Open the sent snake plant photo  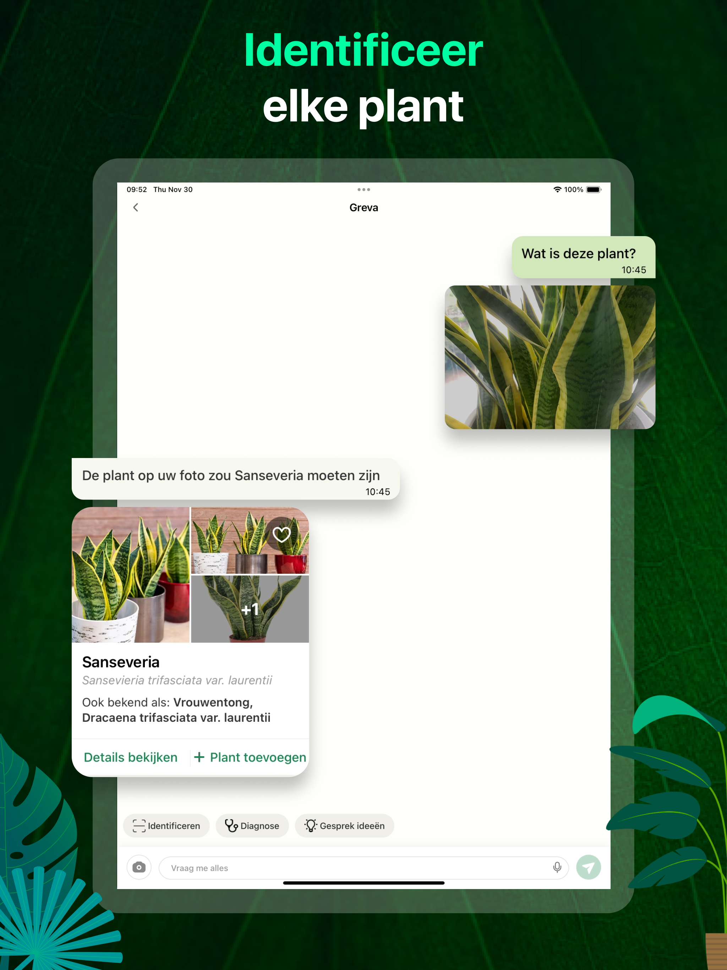(550, 357)
